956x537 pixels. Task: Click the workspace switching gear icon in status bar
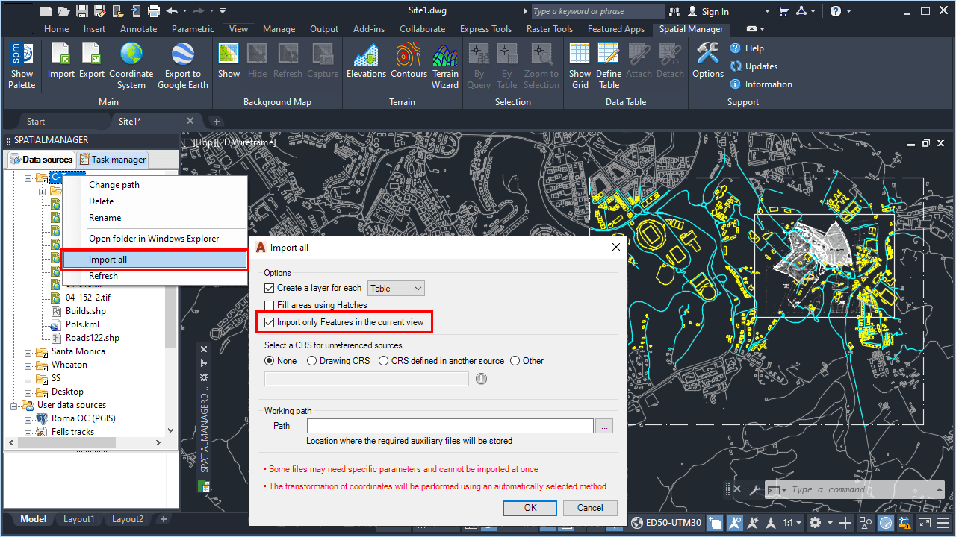coord(816,523)
